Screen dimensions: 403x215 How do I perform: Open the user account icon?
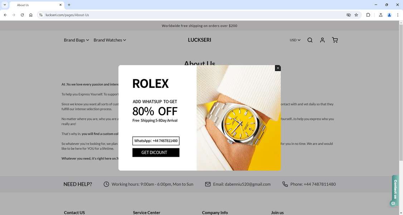coord(322,40)
